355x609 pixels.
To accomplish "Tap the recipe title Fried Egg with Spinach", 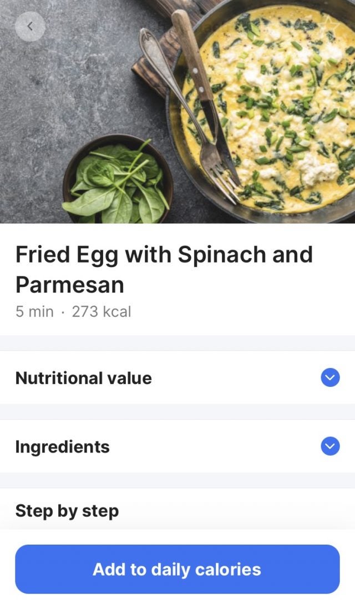I will [x=164, y=255].
